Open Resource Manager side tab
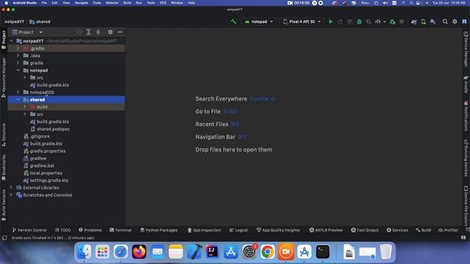 [x=4, y=78]
